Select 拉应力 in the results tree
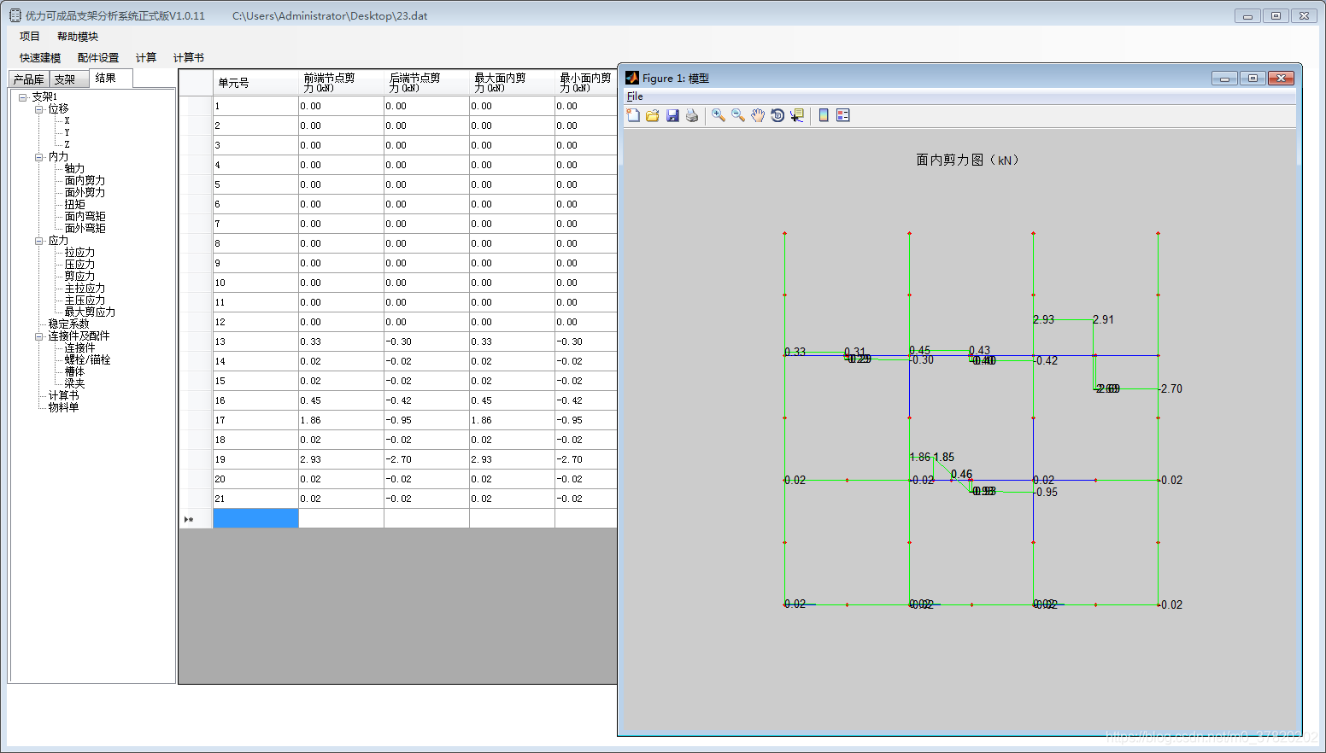The width and height of the screenshot is (1326, 753). [79, 253]
